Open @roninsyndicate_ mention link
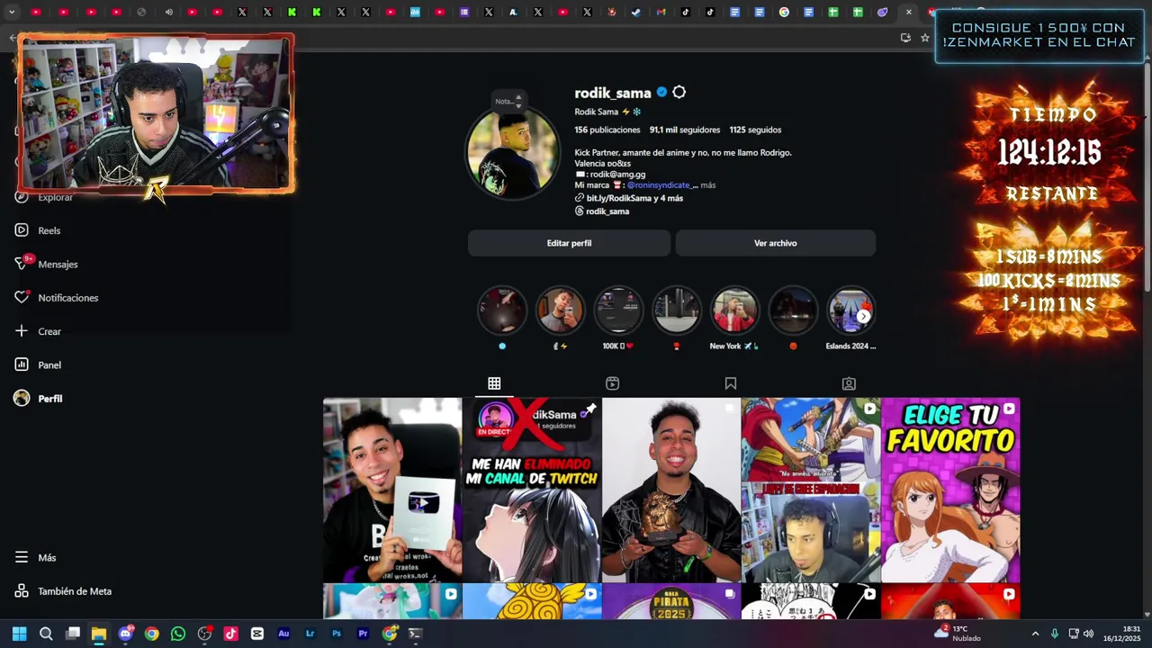Image resolution: width=1152 pixels, height=648 pixels. (661, 184)
